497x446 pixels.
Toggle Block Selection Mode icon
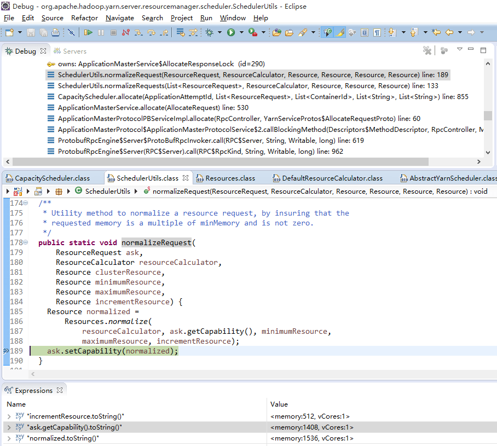365,32
